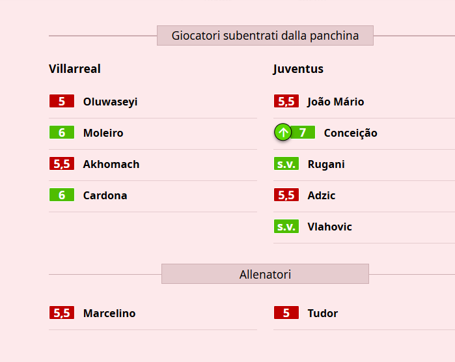The height and width of the screenshot is (362, 455).
Task: Click the 'Giocatori subentrati dalla panchina' header
Action: 265,36
